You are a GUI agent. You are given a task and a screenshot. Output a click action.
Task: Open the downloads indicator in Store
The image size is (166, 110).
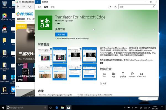click(109, 7)
